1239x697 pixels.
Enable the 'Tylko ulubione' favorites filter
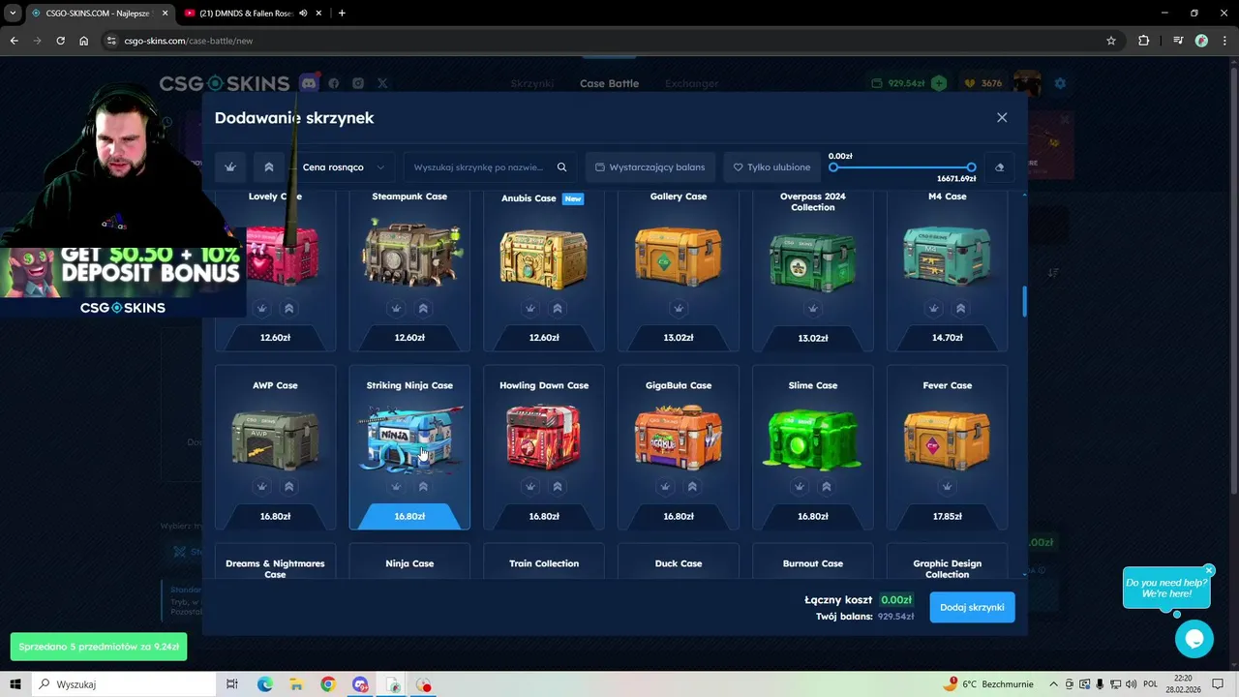coord(771,167)
